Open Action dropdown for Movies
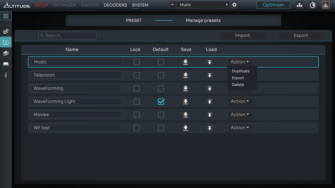Viewport: 335px width, 188px height. click(x=240, y=115)
